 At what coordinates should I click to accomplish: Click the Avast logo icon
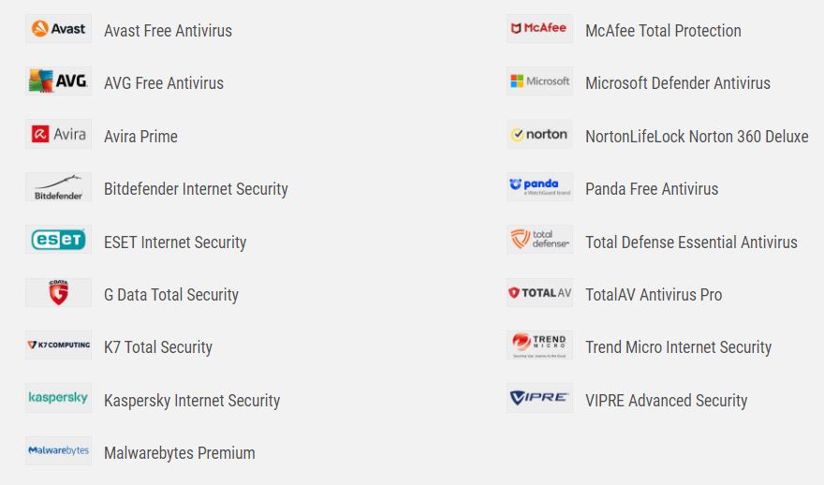click(58, 29)
